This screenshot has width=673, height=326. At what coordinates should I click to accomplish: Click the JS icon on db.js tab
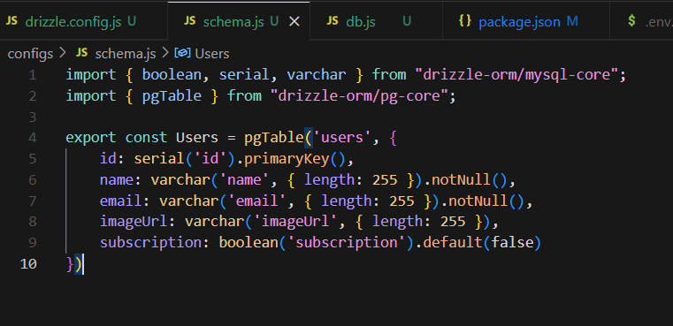point(333,21)
